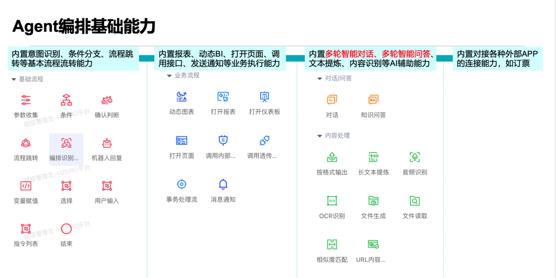Collapse the 对话/问答 section

pos(320,79)
